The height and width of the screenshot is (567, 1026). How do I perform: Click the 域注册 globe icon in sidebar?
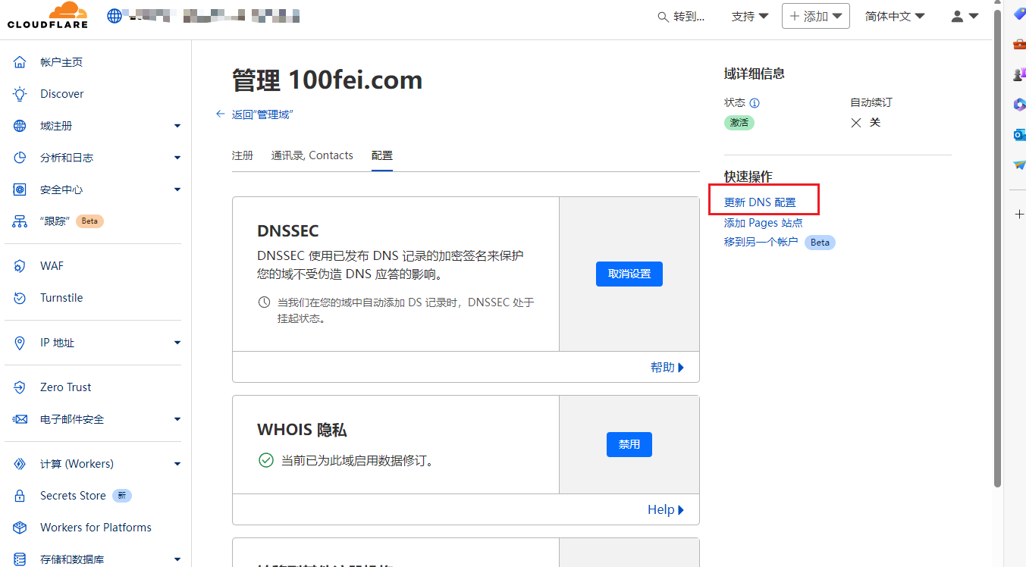pyautogui.click(x=20, y=126)
